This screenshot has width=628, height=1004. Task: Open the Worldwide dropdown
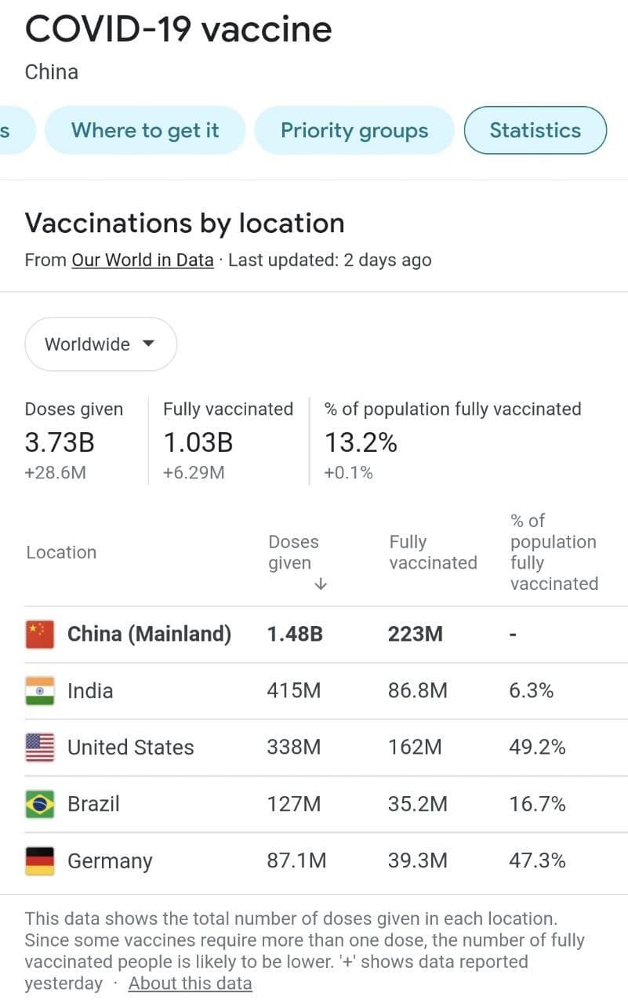100,344
